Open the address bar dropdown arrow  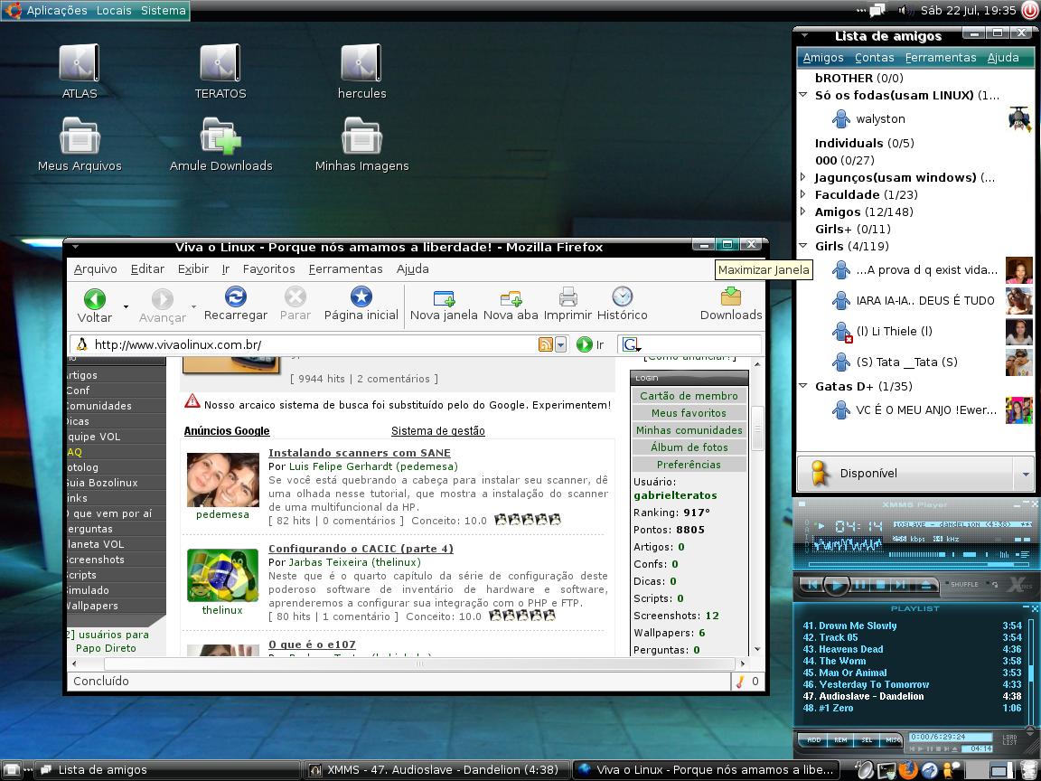[561, 344]
